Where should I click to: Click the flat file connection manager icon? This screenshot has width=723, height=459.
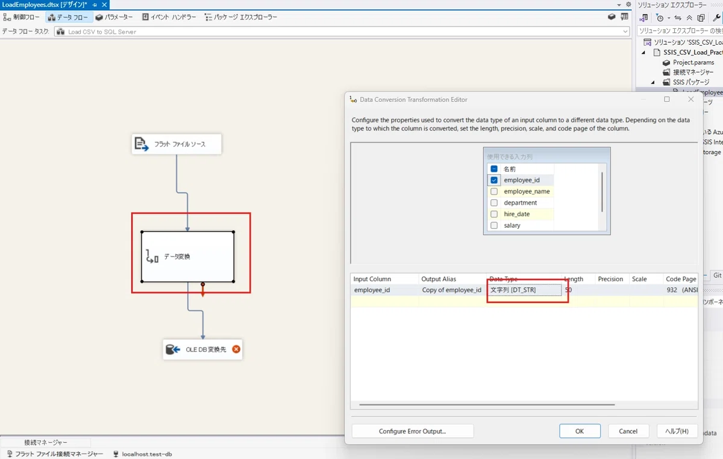10,454
